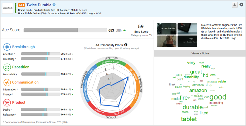Click the word 'ipad' in word cloud
The width and height of the screenshot is (246, 126).
205,108
